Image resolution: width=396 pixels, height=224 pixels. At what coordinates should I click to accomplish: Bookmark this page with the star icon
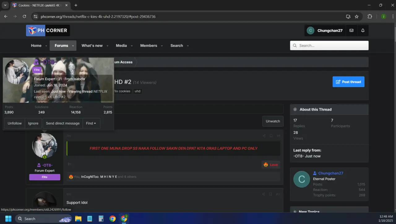coord(357,16)
